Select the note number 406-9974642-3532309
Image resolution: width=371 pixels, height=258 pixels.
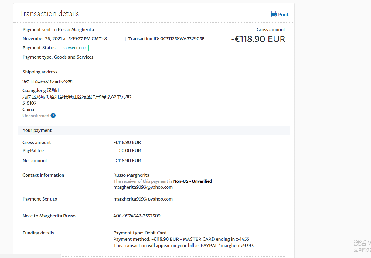(x=137, y=216)
